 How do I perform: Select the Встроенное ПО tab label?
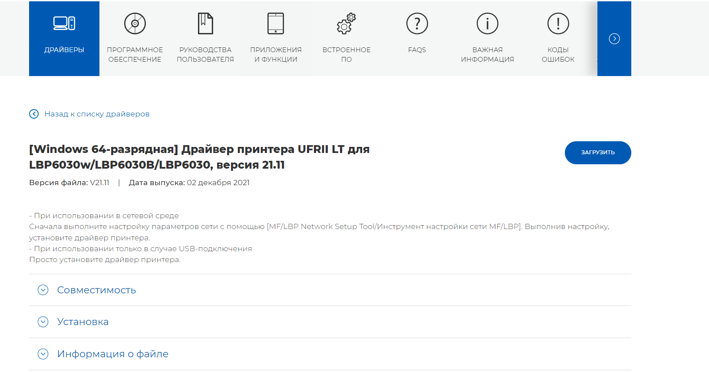346,54
